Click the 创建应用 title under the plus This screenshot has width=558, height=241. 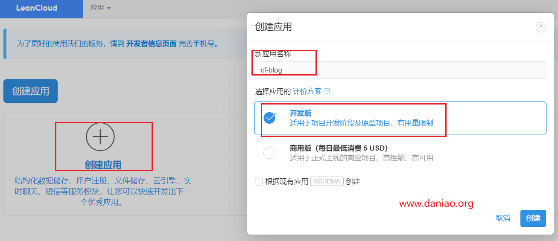pos(103,165)
